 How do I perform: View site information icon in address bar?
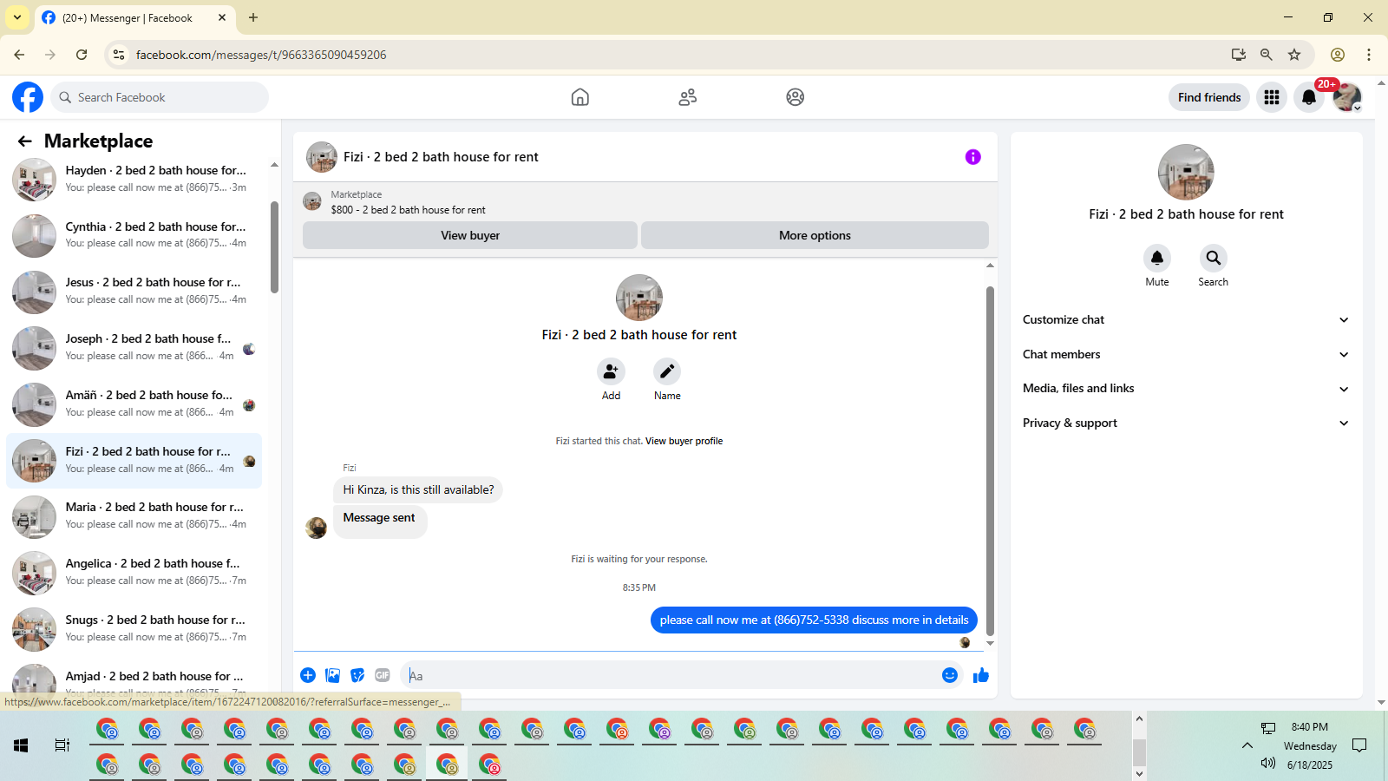tap(119, 55)
